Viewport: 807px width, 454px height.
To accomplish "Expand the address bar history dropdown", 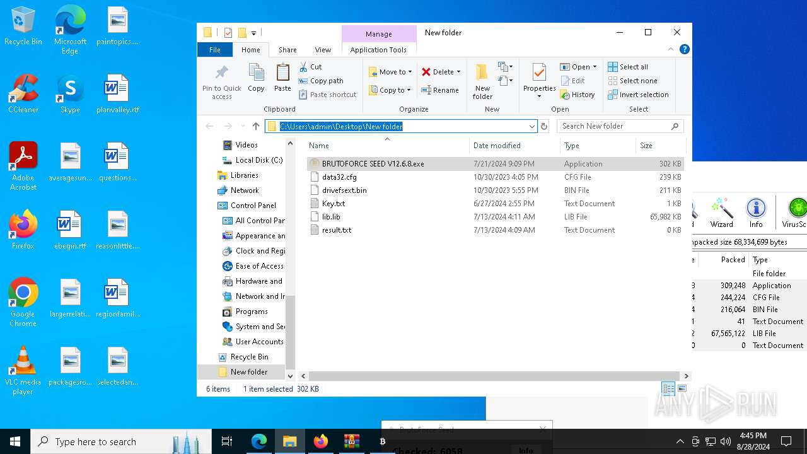I will (x=532, y=126).
